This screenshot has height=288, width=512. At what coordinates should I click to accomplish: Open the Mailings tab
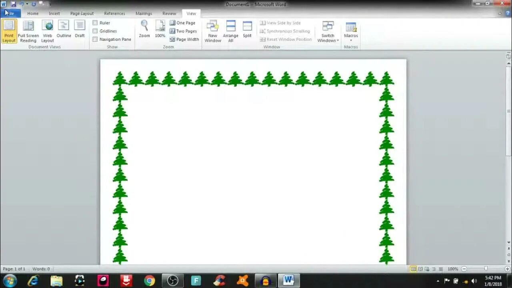(144, 14)
